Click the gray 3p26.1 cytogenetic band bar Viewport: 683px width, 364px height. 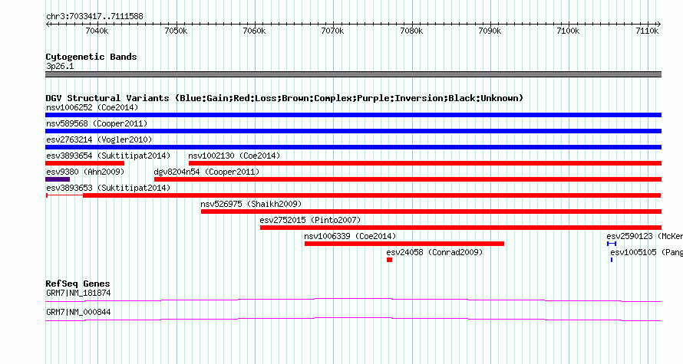[353, 74]
